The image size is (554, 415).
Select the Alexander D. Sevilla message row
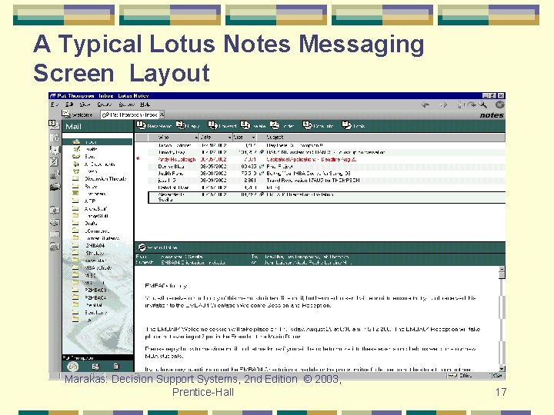click(x=327, y=198)
